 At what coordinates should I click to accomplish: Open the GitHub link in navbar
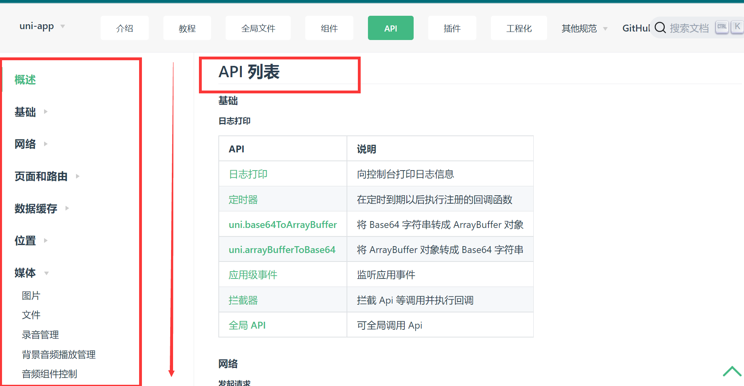click(636, 28)
